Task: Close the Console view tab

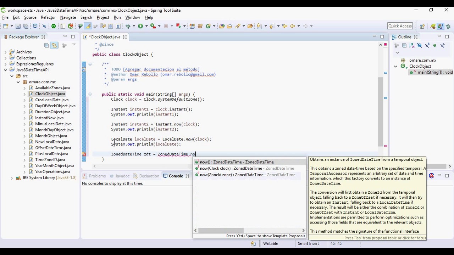Action: point(187,176)
